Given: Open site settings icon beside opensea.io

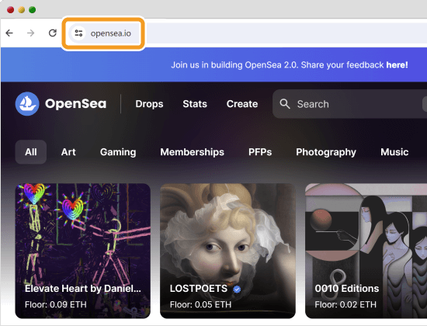Looking at the screenshot, I should [78, 33].
